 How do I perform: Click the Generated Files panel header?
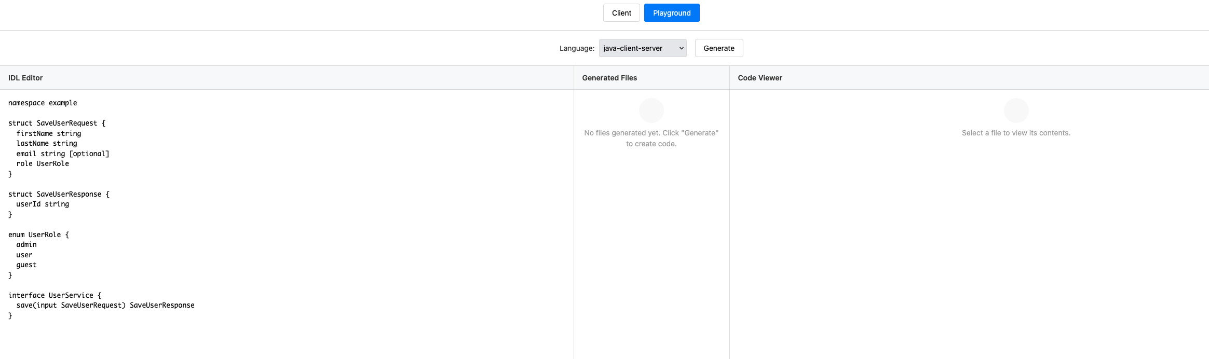[609, 78]
